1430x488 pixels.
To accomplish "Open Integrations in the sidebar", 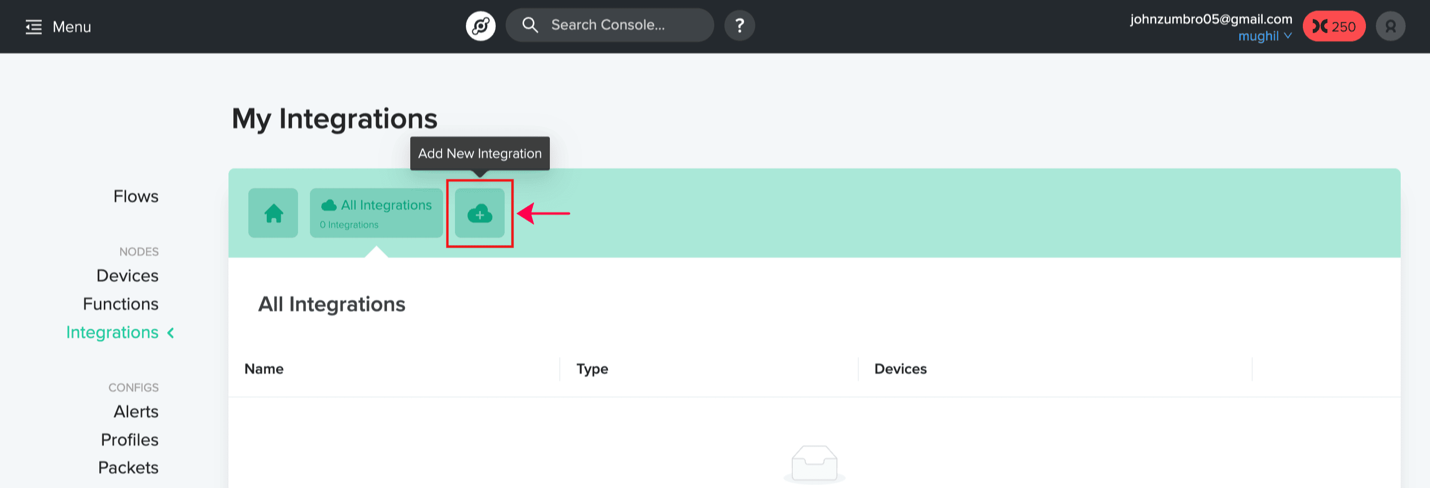I will pos(112,332).
